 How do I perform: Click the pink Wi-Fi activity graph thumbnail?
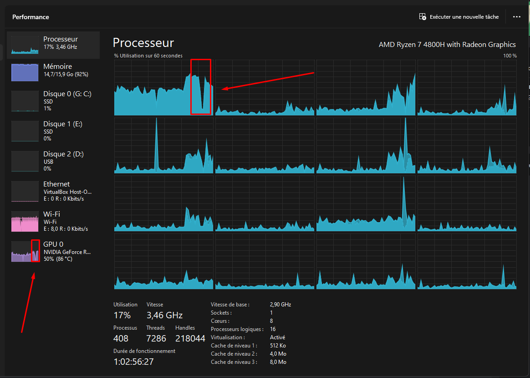tap(25, 221)
